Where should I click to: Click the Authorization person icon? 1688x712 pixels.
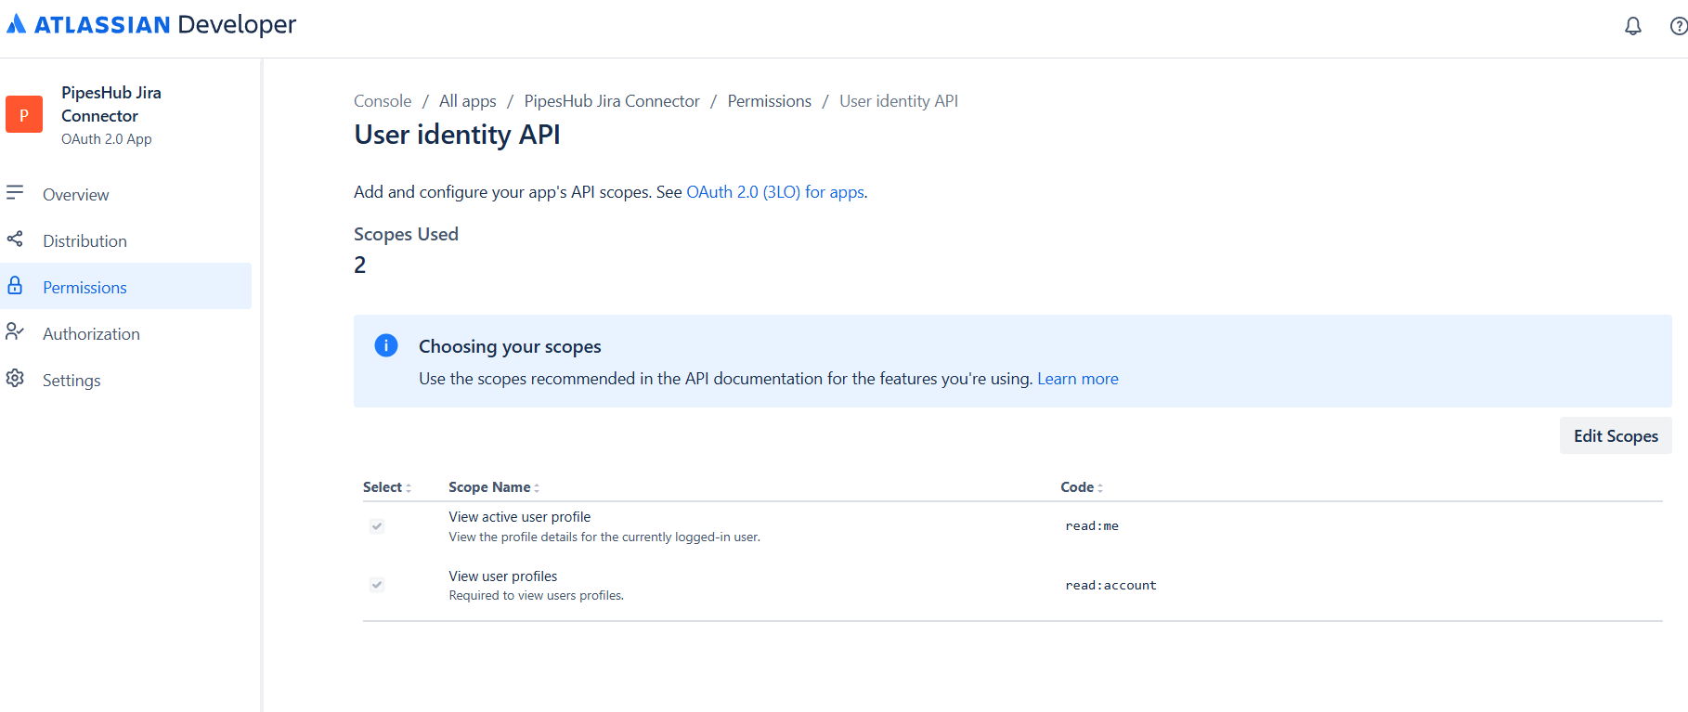pyautogui.click(x=15, y=331)
